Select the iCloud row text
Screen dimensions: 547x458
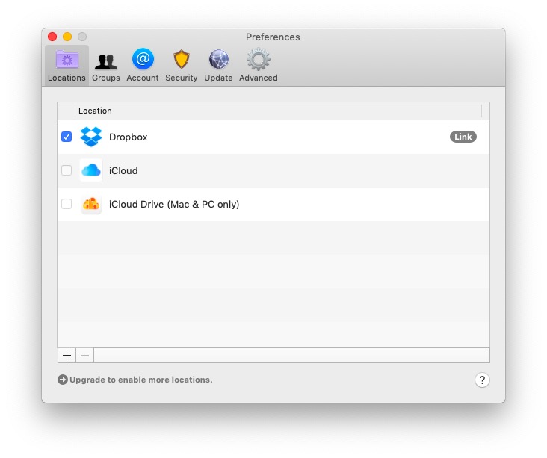123,170
